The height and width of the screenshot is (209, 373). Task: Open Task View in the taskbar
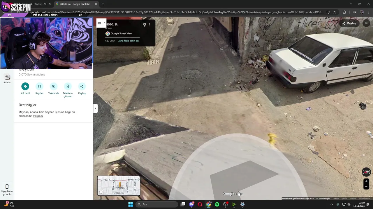pos(183,204)
